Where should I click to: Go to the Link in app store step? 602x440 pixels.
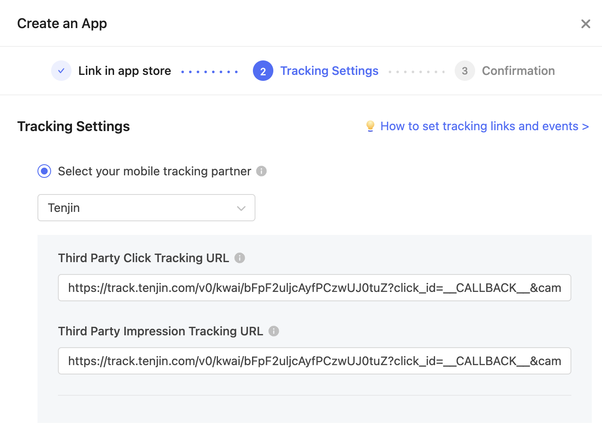[x=125, y=71]
